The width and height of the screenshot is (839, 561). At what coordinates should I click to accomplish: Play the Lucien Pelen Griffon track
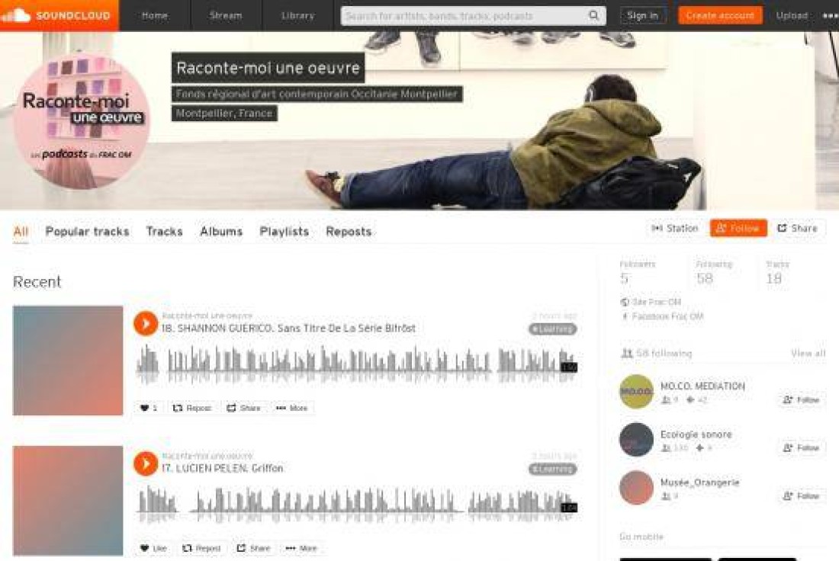[x=146, y=463]
